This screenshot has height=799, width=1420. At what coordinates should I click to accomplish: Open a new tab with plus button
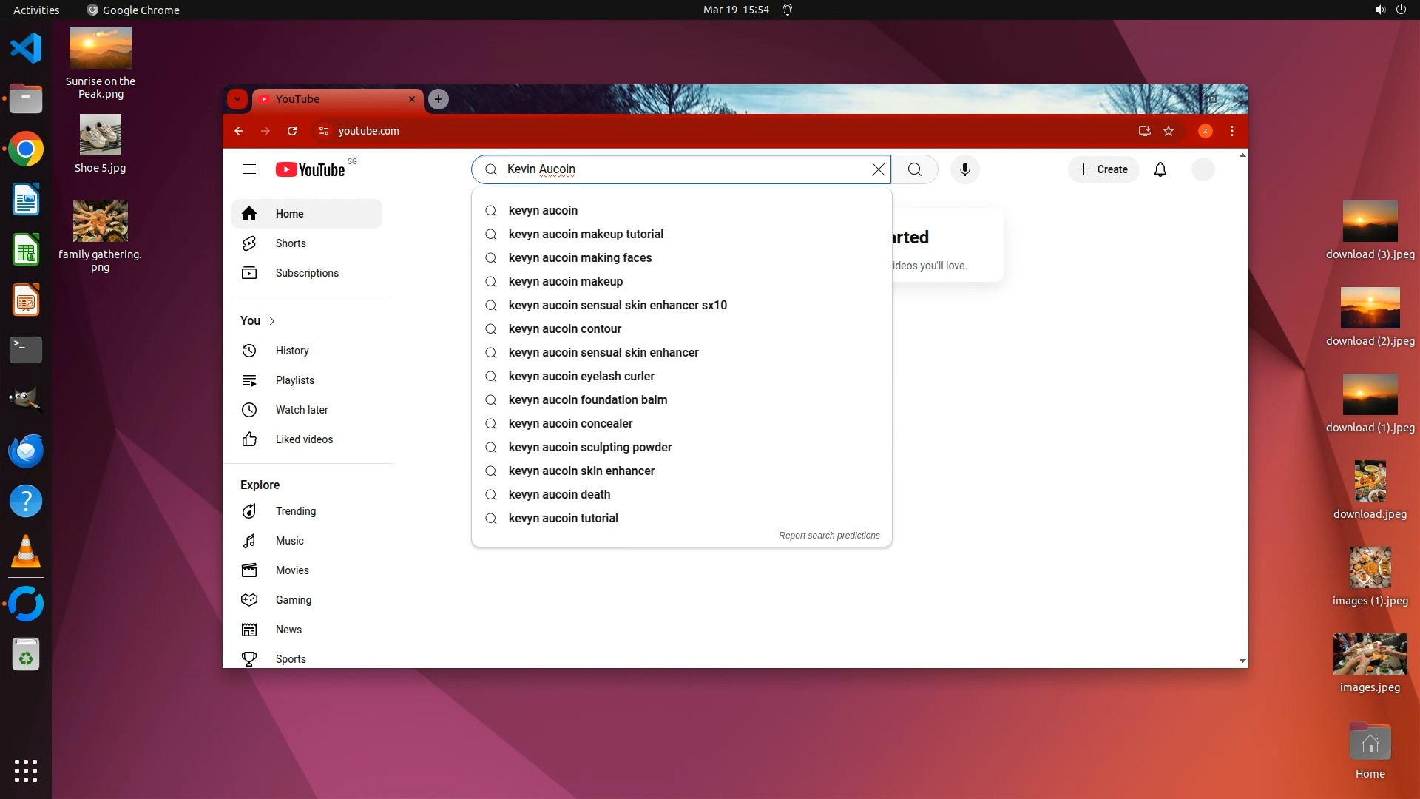coord(439,99)
